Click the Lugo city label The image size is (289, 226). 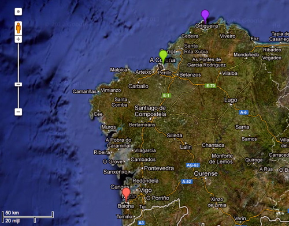click(231, 100)
